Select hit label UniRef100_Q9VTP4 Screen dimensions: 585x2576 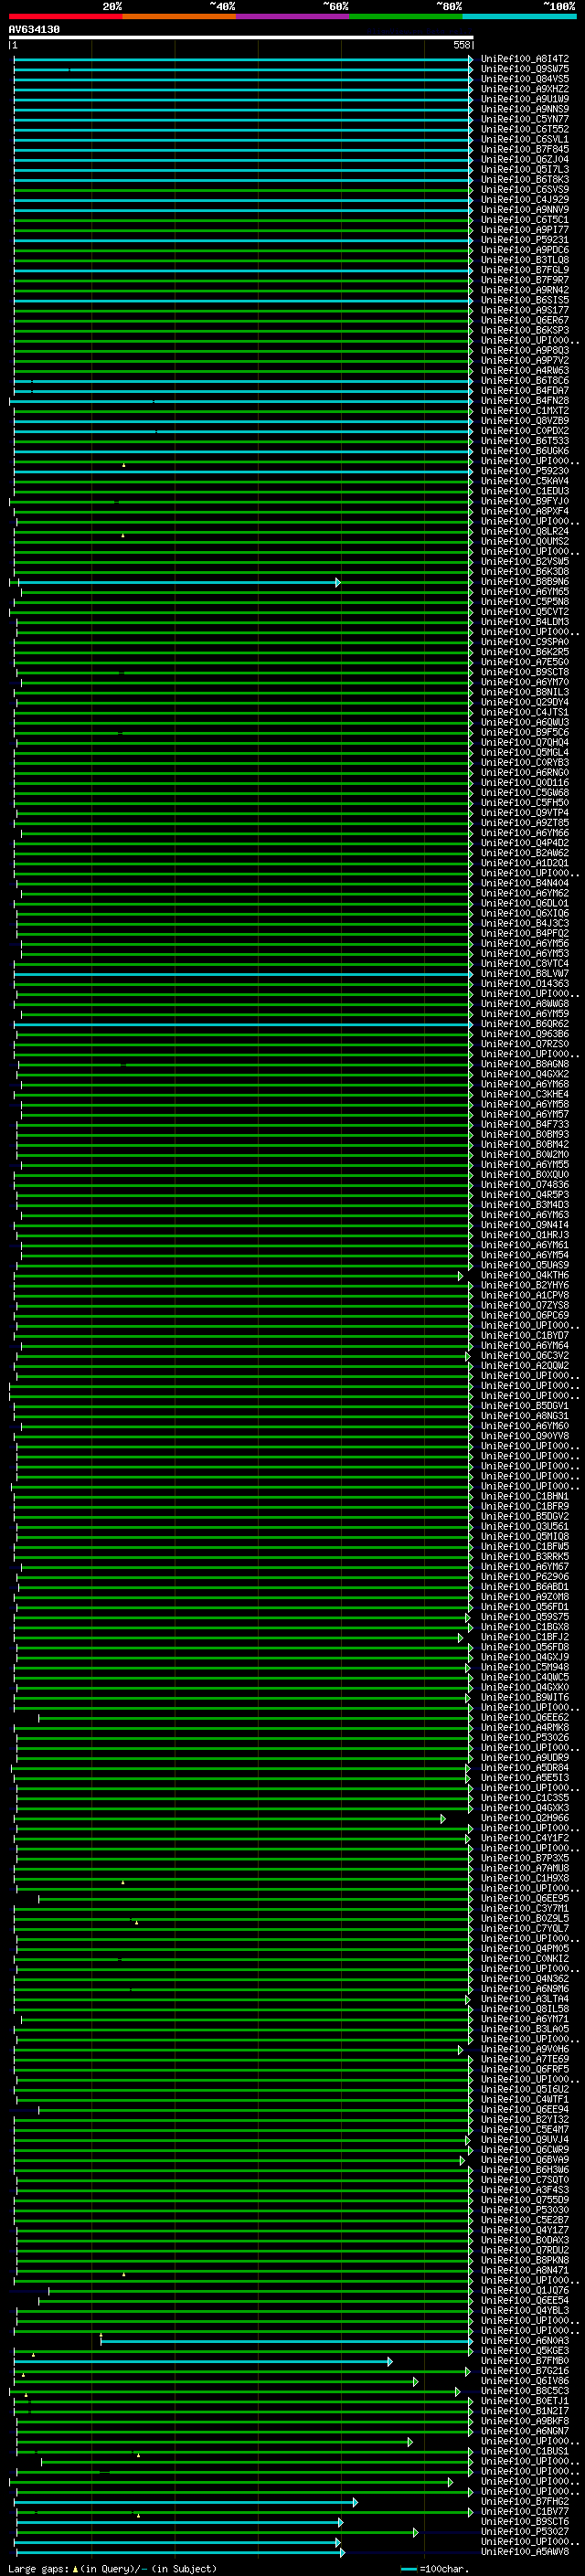point(524,812)
